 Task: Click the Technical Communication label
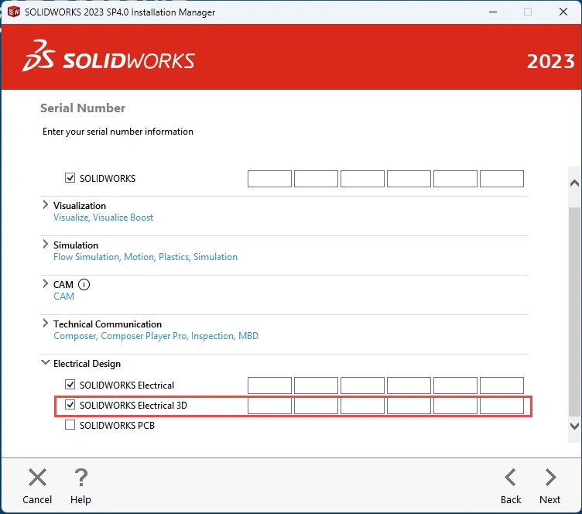click(x=108, y=324)
